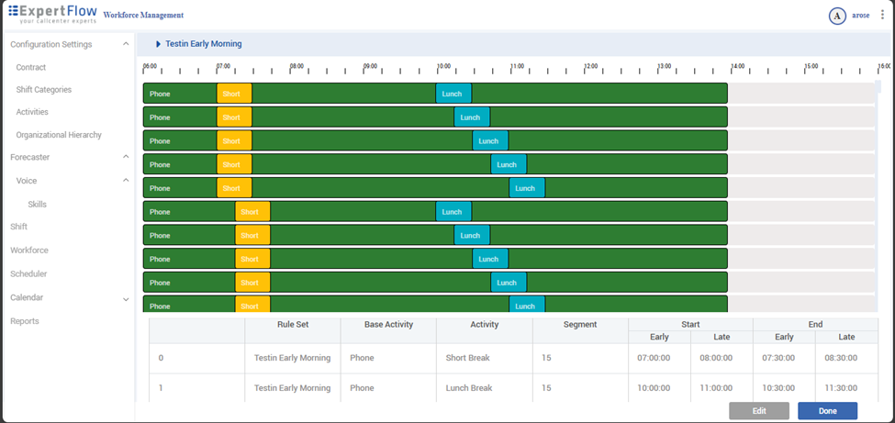
Task: Click the ExpertFlow logo
Action: click(x=52, y=15)
